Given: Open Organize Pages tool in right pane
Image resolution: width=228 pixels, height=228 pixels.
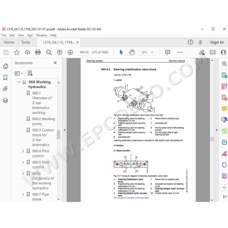Looking at the screenshot, I should pos(224,86).
